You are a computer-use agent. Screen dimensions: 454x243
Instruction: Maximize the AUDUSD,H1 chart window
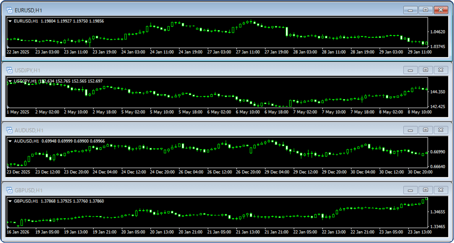(425, 130)
